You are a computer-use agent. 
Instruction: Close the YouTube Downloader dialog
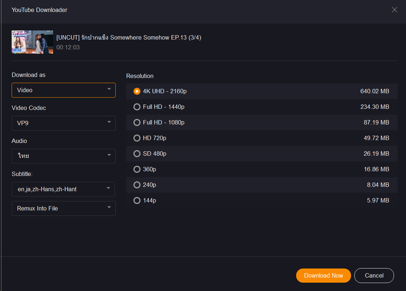coord(394,10)
